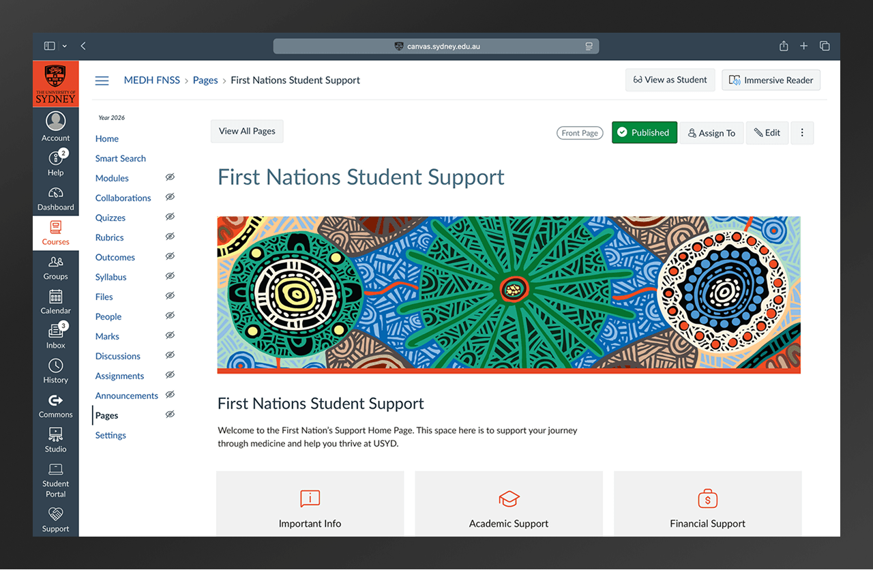Screen dimensions: 873x570
Task: Click the Financial Support briefcase icon
Action: 708,498
